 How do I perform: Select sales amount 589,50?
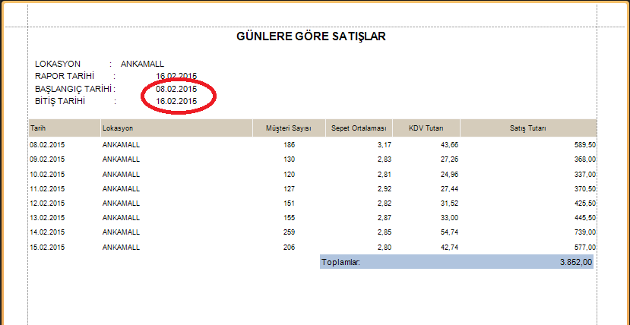[x=585, y=145]
